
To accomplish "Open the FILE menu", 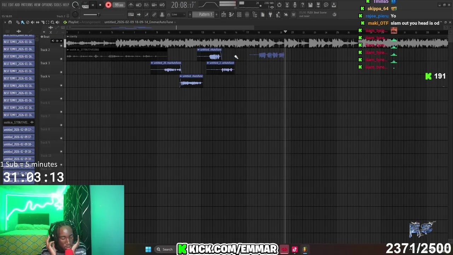I will 4,5.
